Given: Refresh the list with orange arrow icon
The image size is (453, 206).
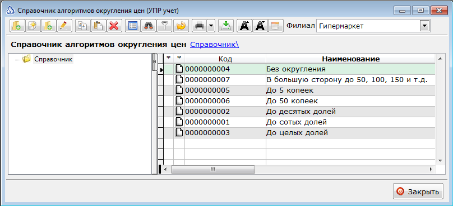Looking at the screenshot, I should (181, 26).
